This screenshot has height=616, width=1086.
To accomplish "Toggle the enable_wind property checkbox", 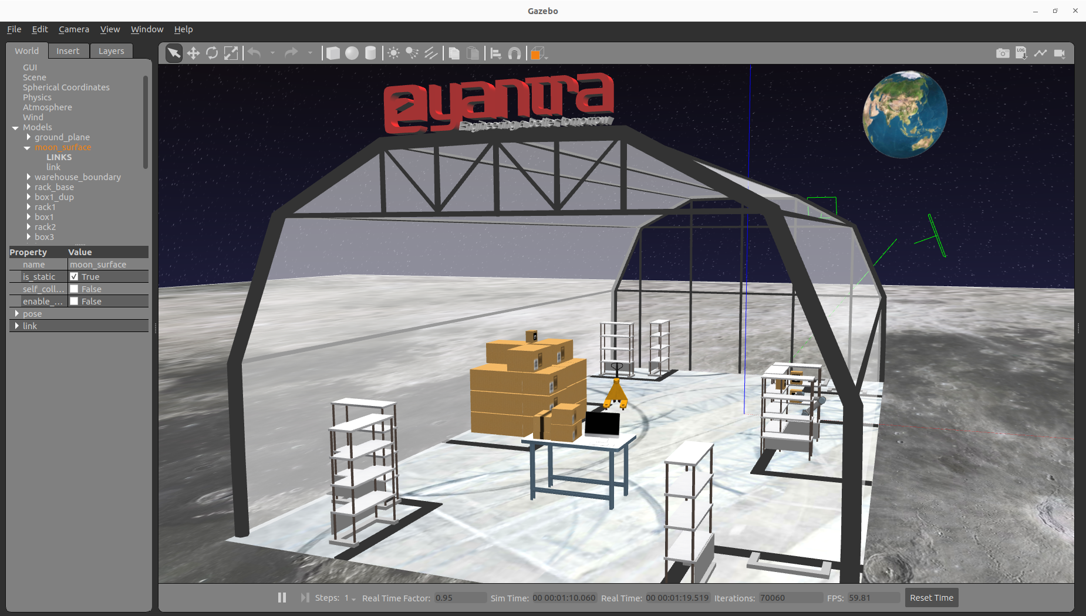I will [x=74, y=301].
